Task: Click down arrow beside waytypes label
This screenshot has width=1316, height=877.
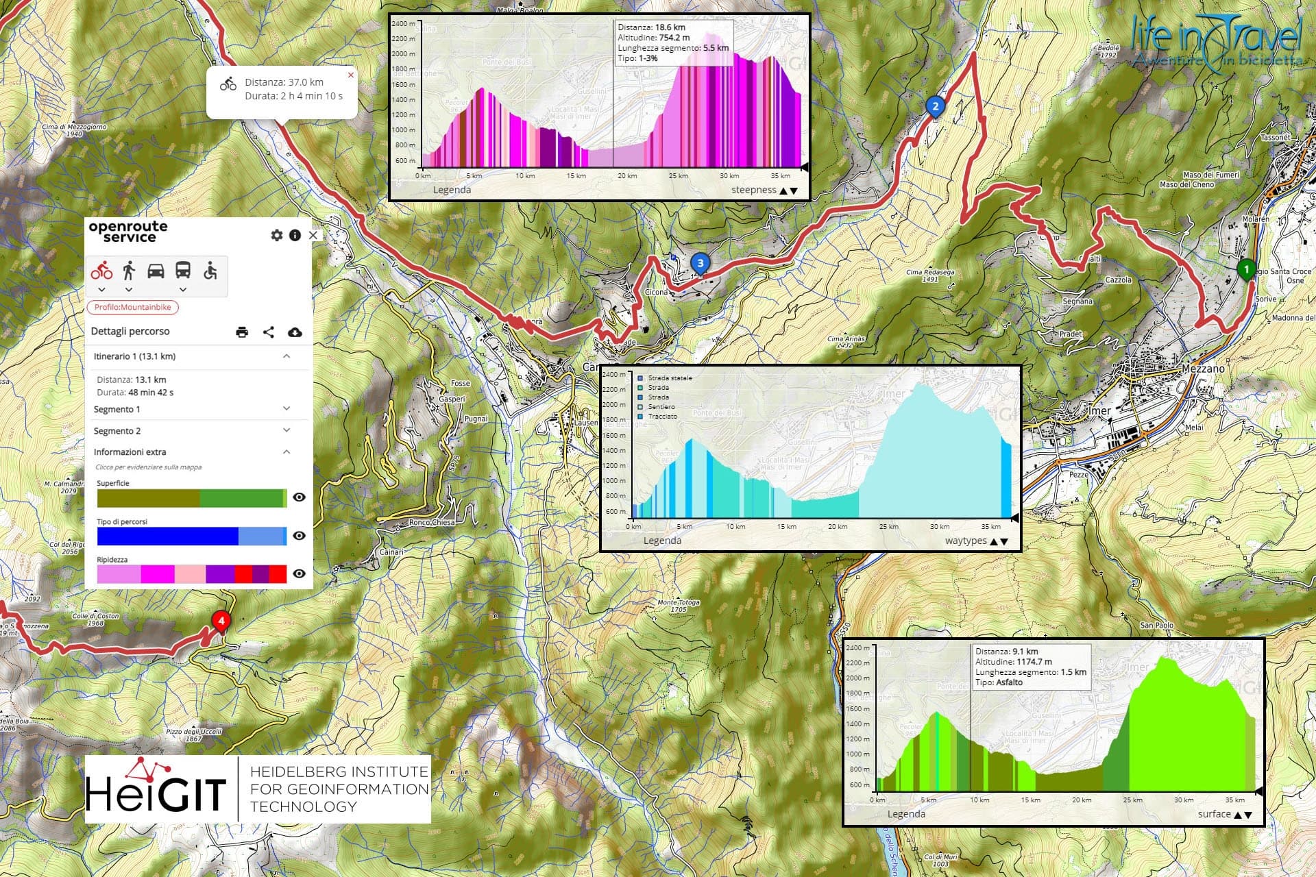Action: tap(1004, 542)
